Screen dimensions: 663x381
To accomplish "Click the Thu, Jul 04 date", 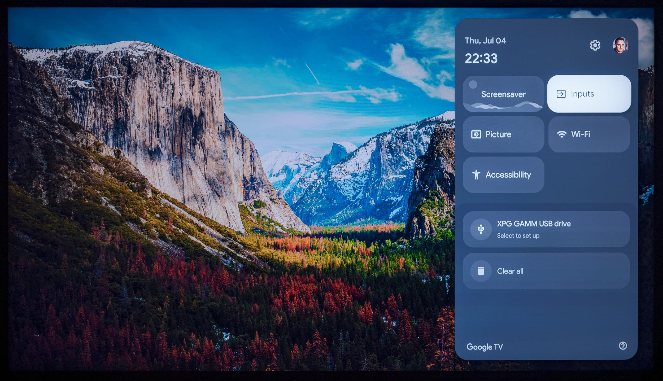I will pyautogui.click(x=485, y=41).
